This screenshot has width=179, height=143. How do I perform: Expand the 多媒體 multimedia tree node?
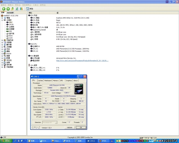coord(2,47)
